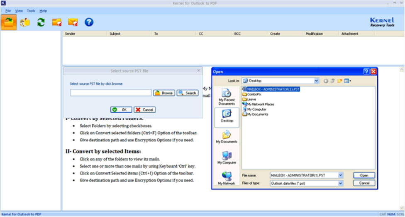Click Cancel in Select source PST dialog
405x217 pixels.
(x=145, y=110)
